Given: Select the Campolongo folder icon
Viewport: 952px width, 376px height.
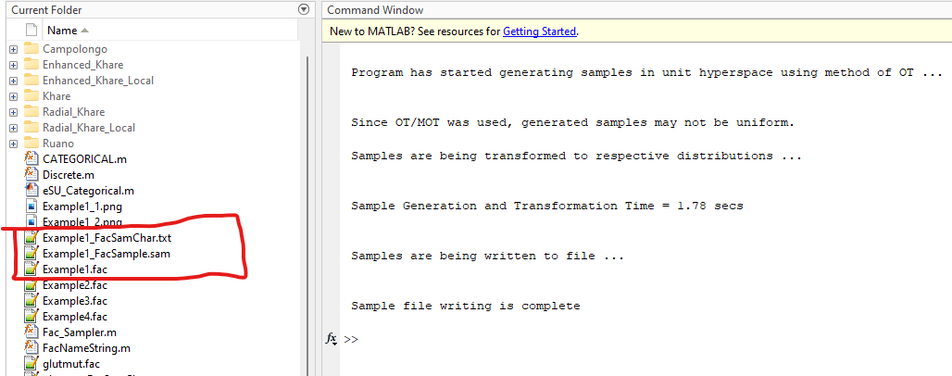Looking at the screenshot, I should pos(30,49).
